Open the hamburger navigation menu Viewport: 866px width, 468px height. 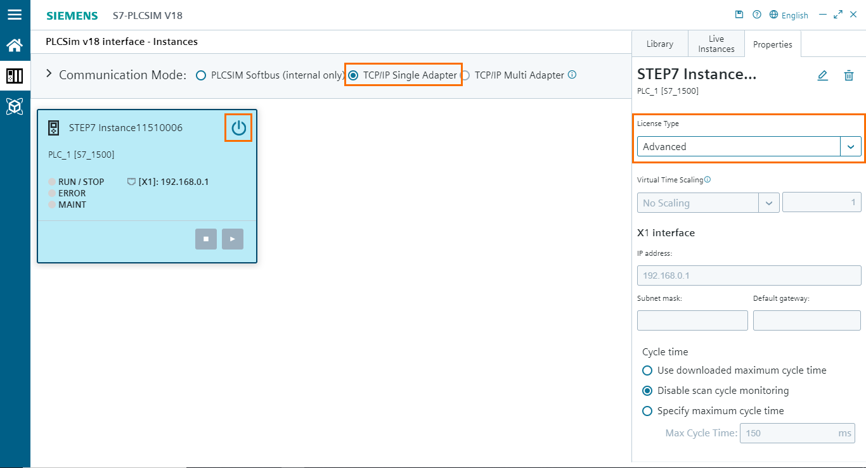[15, 15]
